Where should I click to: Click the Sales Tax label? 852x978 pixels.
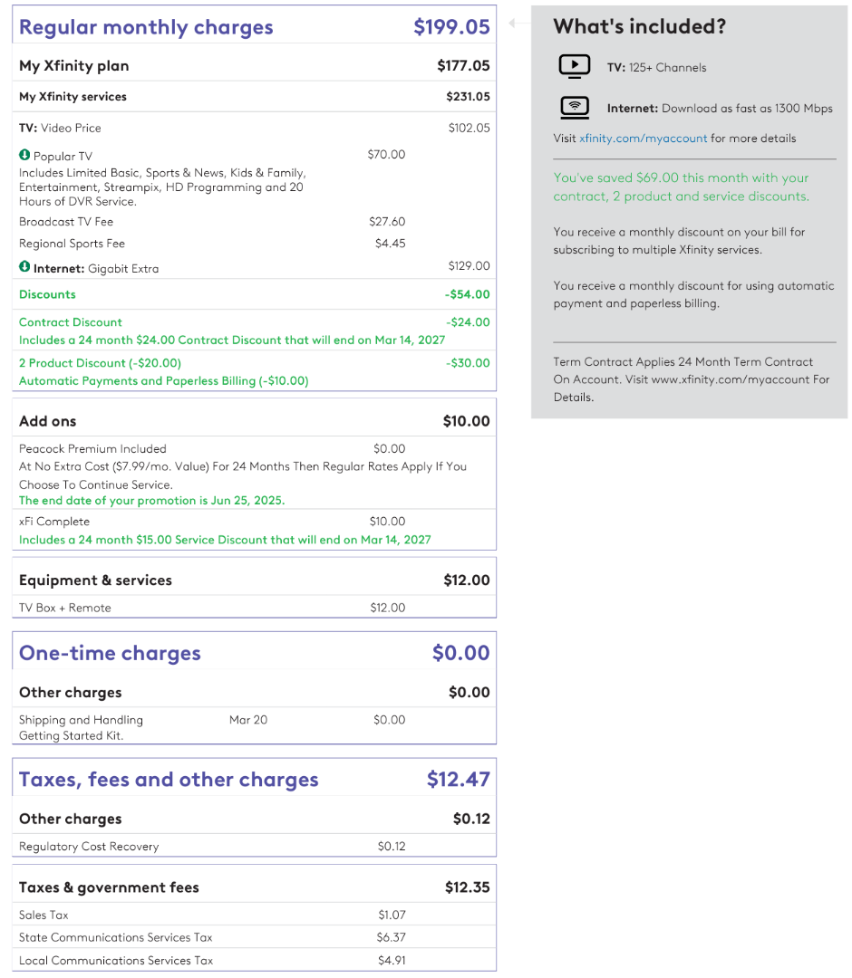[x=44, y=916]
